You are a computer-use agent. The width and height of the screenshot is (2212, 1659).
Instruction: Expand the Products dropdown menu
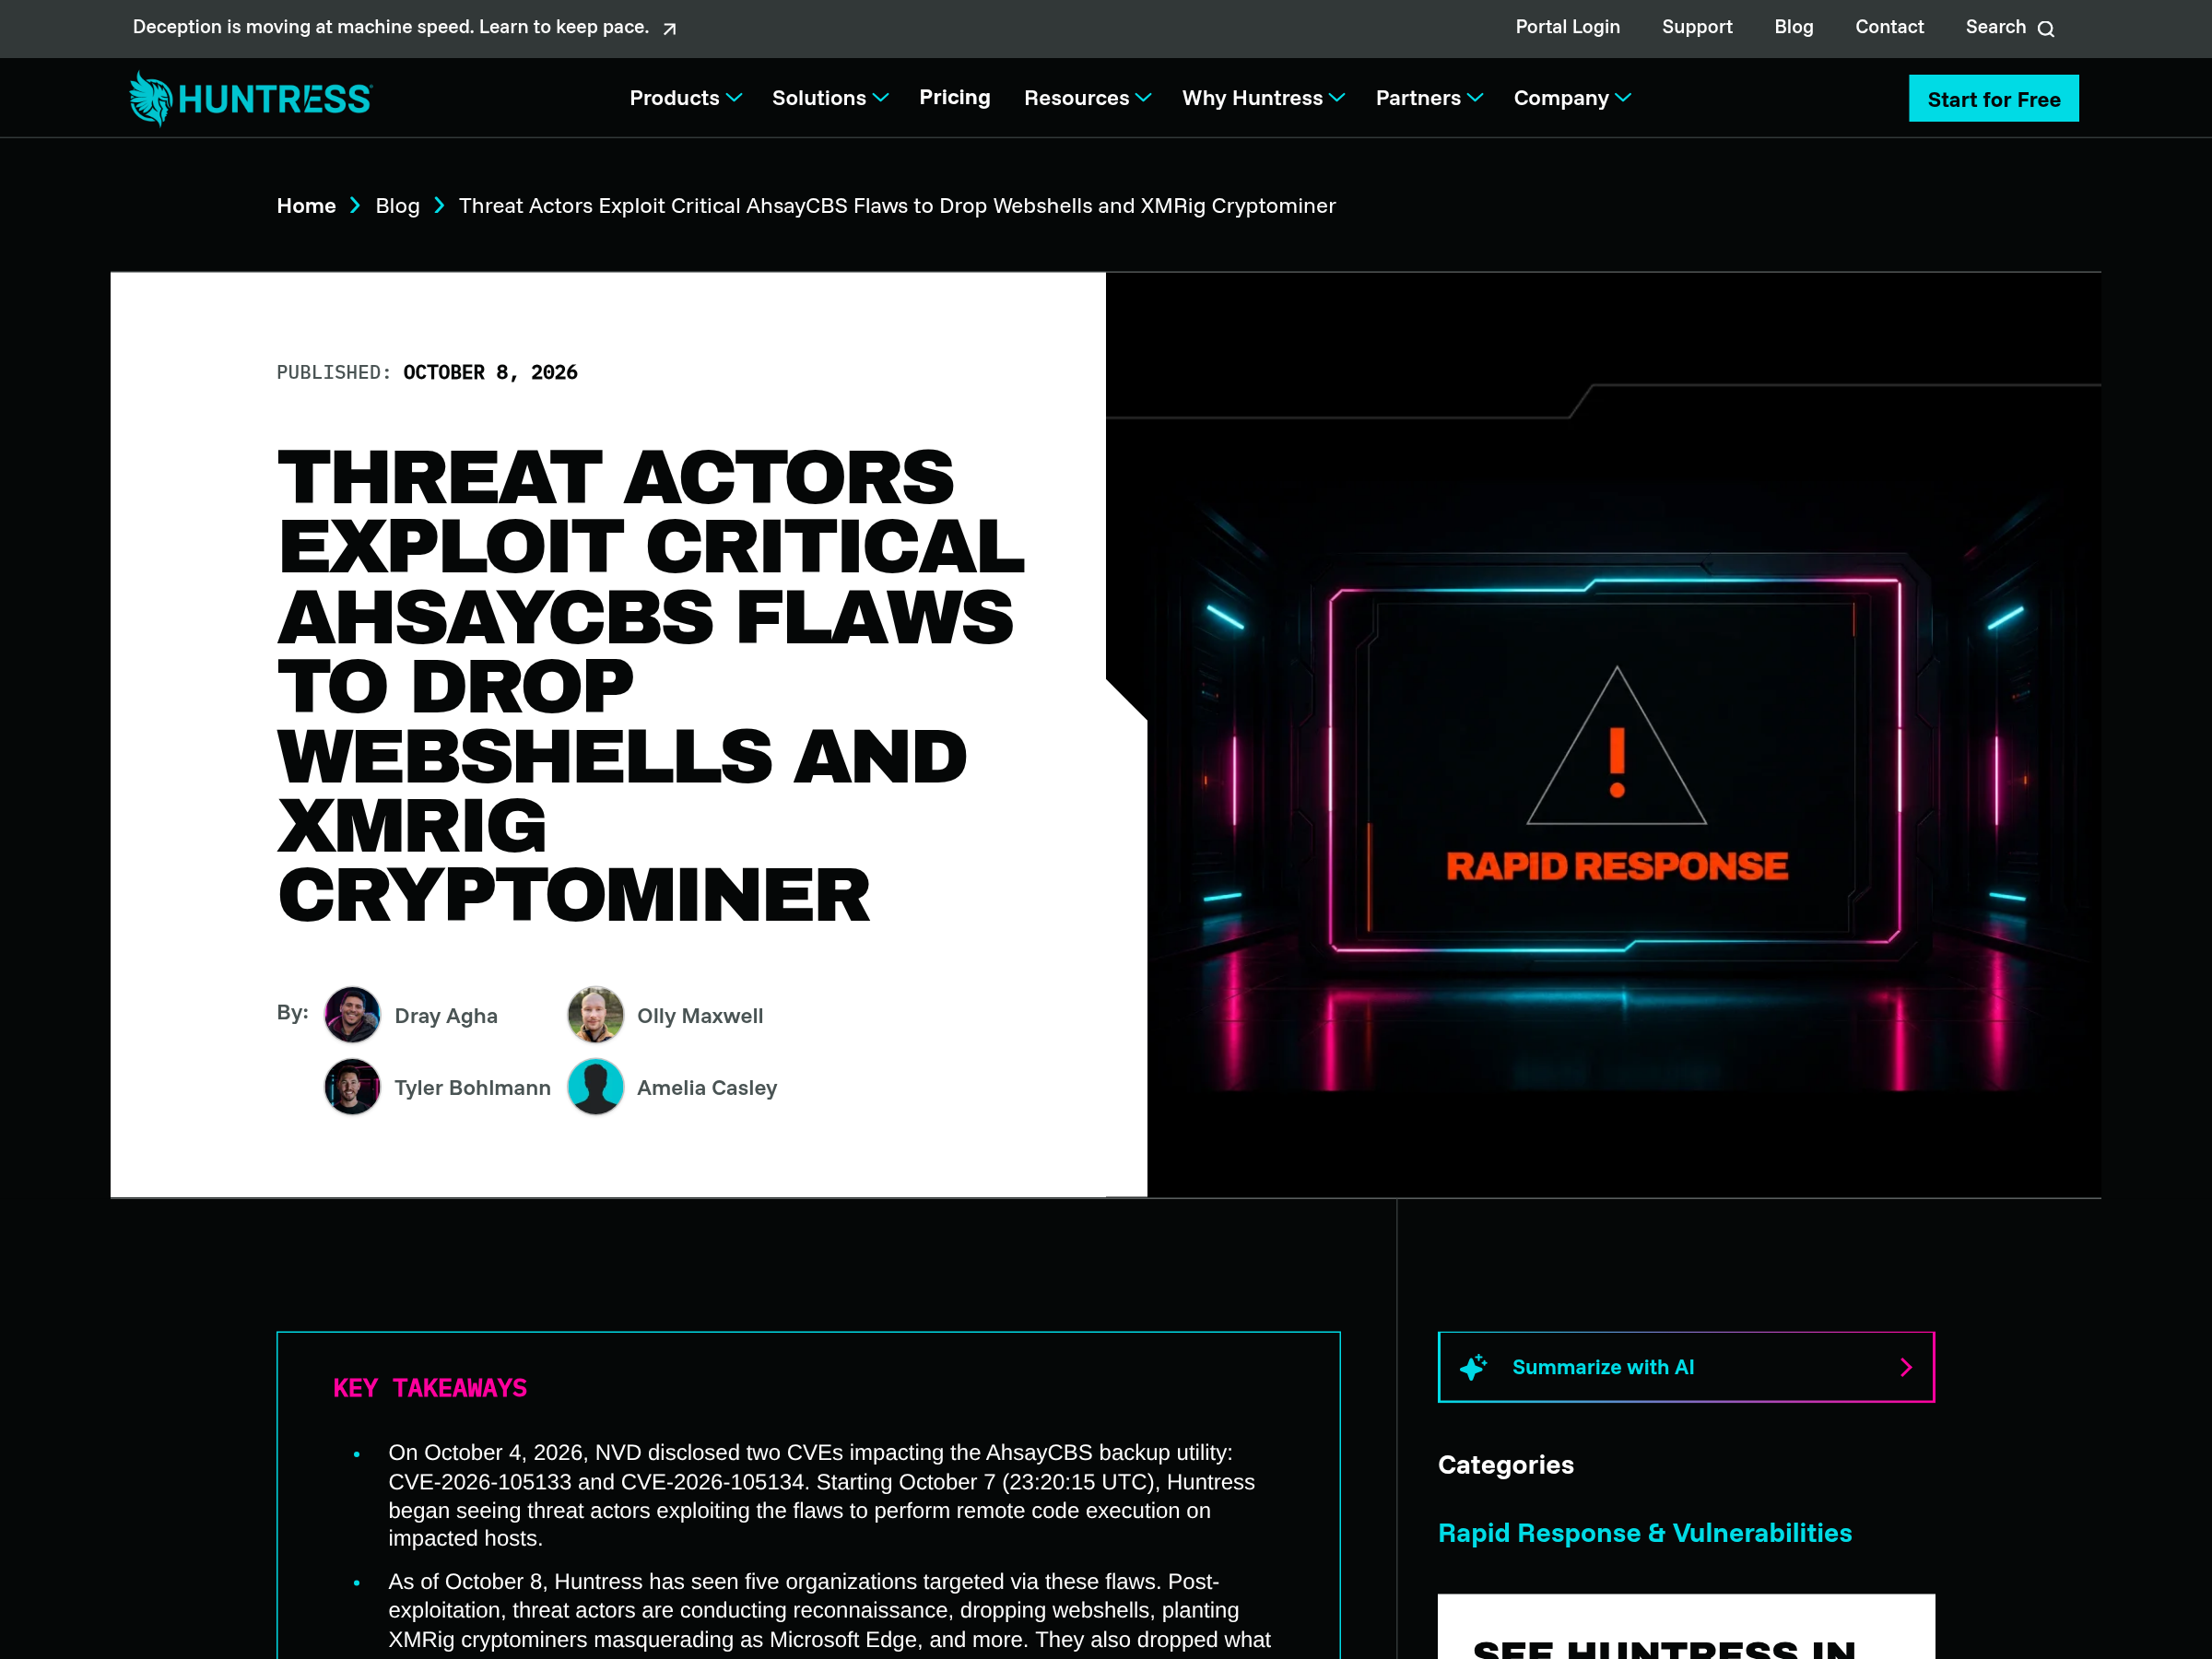pyautogui.click(x=685, y=98)
